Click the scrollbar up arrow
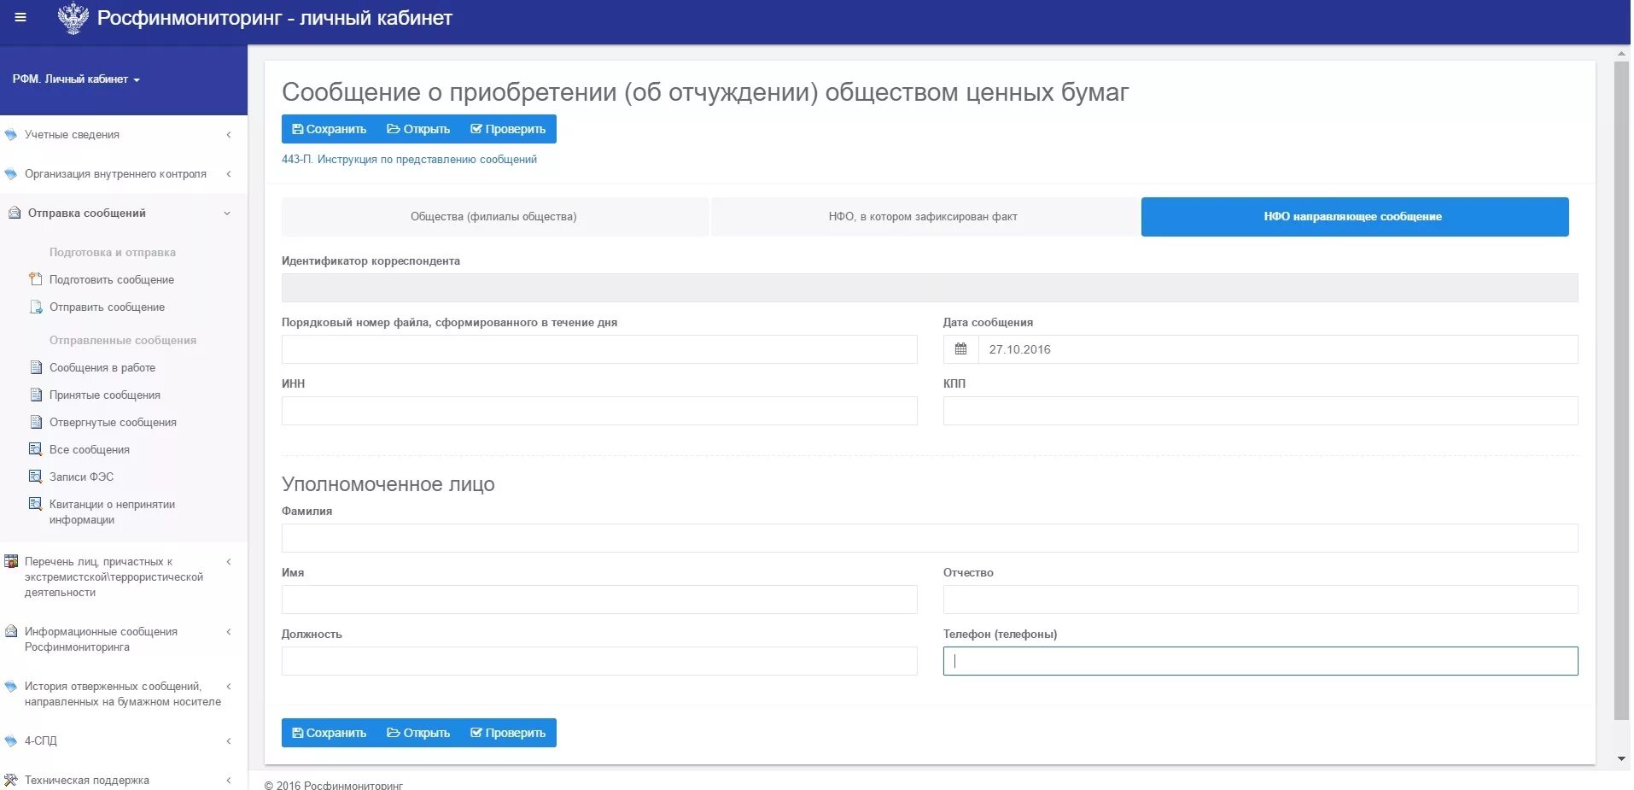The width and height of the screenshot is (1634, 790). (x=1621, y=54)
